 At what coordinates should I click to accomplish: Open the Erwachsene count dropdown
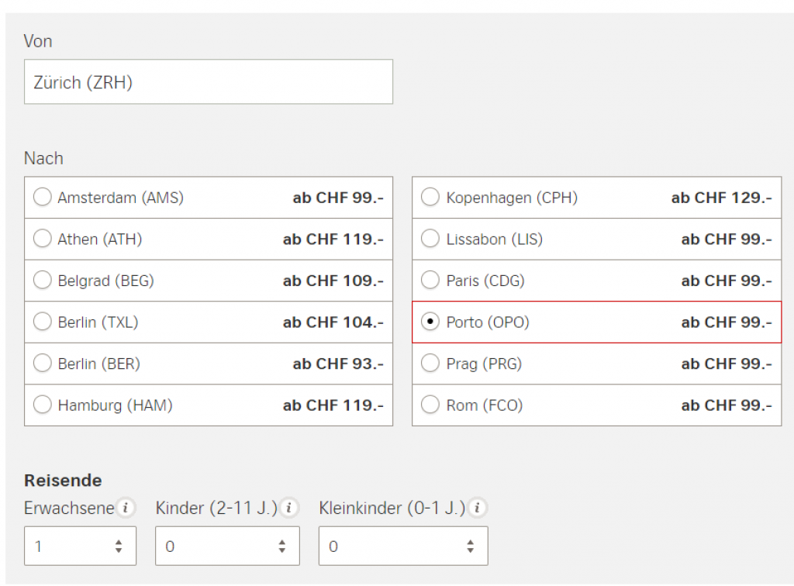click(x=80, y=546)
